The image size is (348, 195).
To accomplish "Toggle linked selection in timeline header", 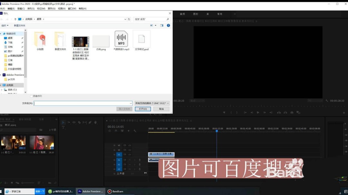I will (122, 131).
